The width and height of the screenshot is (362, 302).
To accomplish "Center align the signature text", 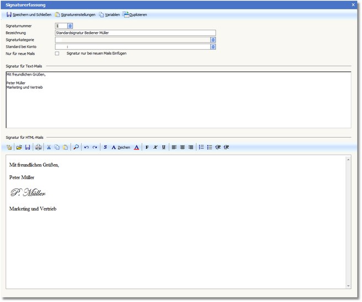I will pyautogui.click(x=183, y=147).
